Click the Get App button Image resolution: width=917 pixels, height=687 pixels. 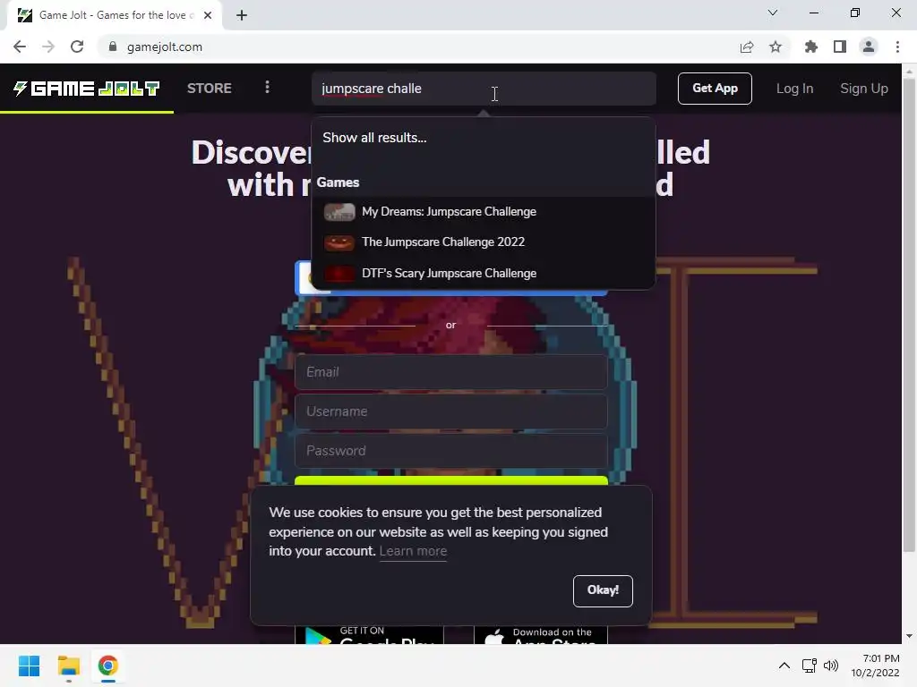715,89
